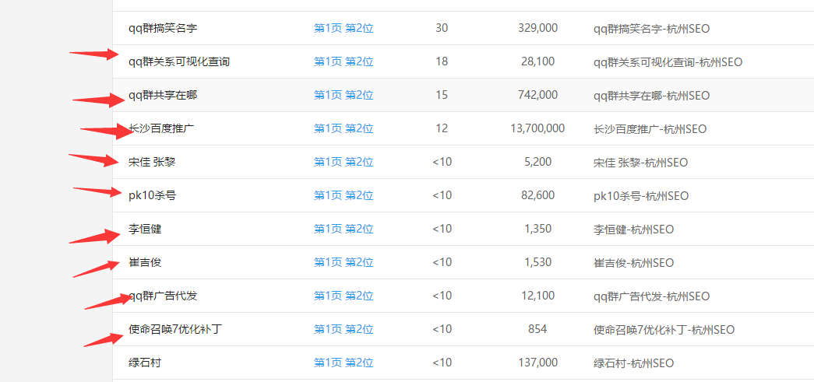The width and height of the screenshot is (814, 382).
Task: Click the keyword qq群搞笑名字
Action: pyautogui.click(x=163, y=29)
